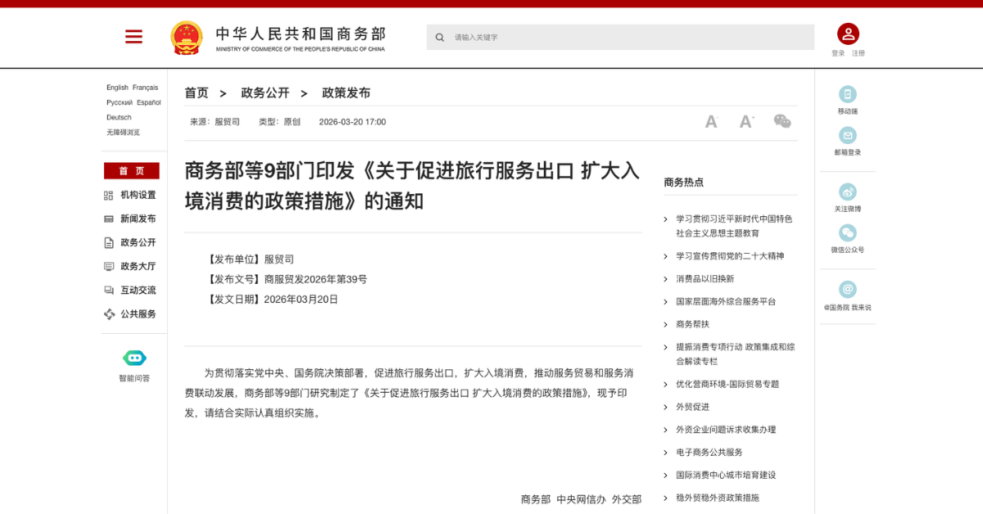Share article via WeChat icon
The image size is (983, 514).
click(x=782, y=122)
